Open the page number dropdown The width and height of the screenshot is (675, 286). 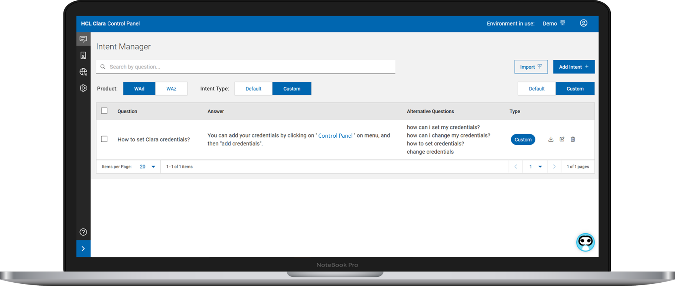pos(535,167)
